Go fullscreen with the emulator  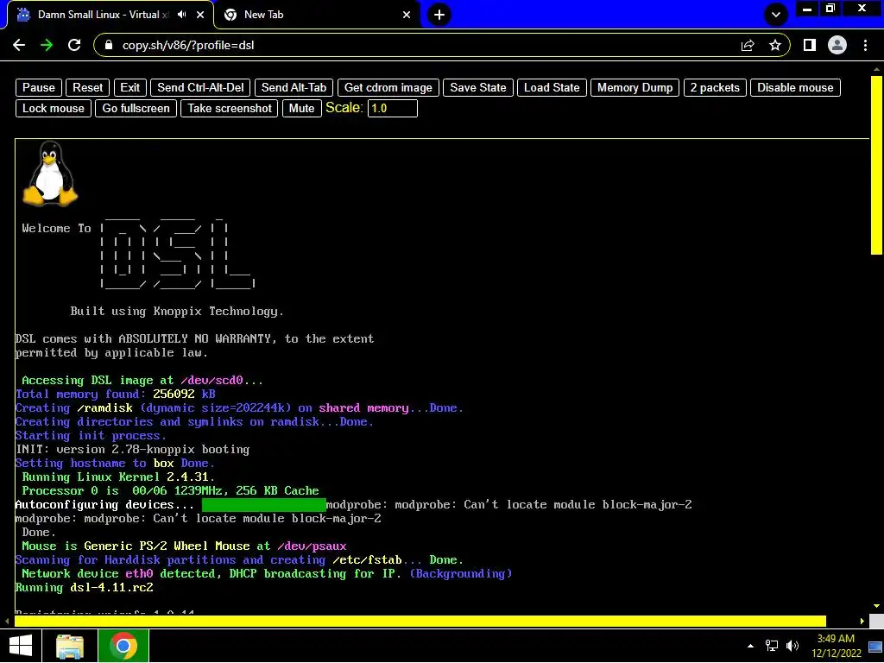pos(136,108)
